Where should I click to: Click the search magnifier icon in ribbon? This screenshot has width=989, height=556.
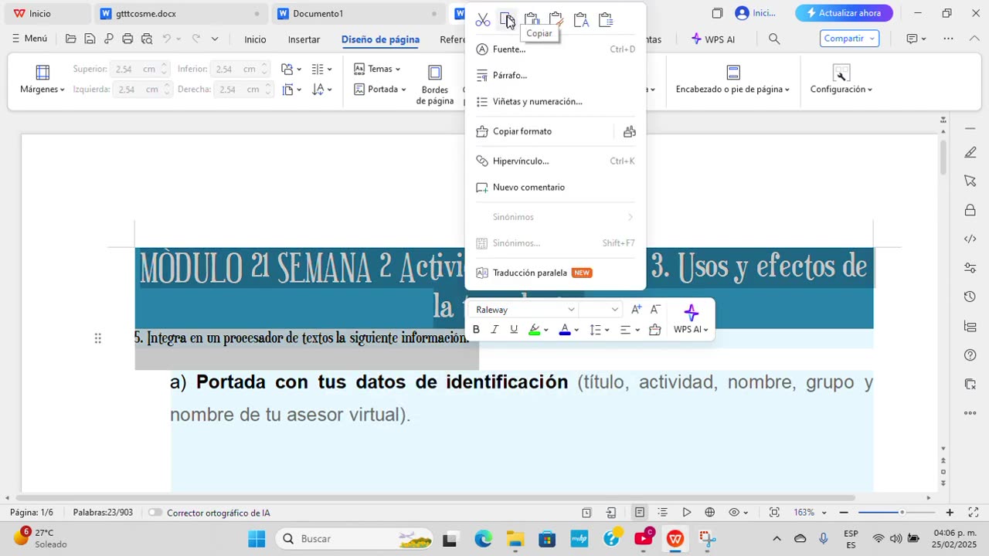pos(774,39)
